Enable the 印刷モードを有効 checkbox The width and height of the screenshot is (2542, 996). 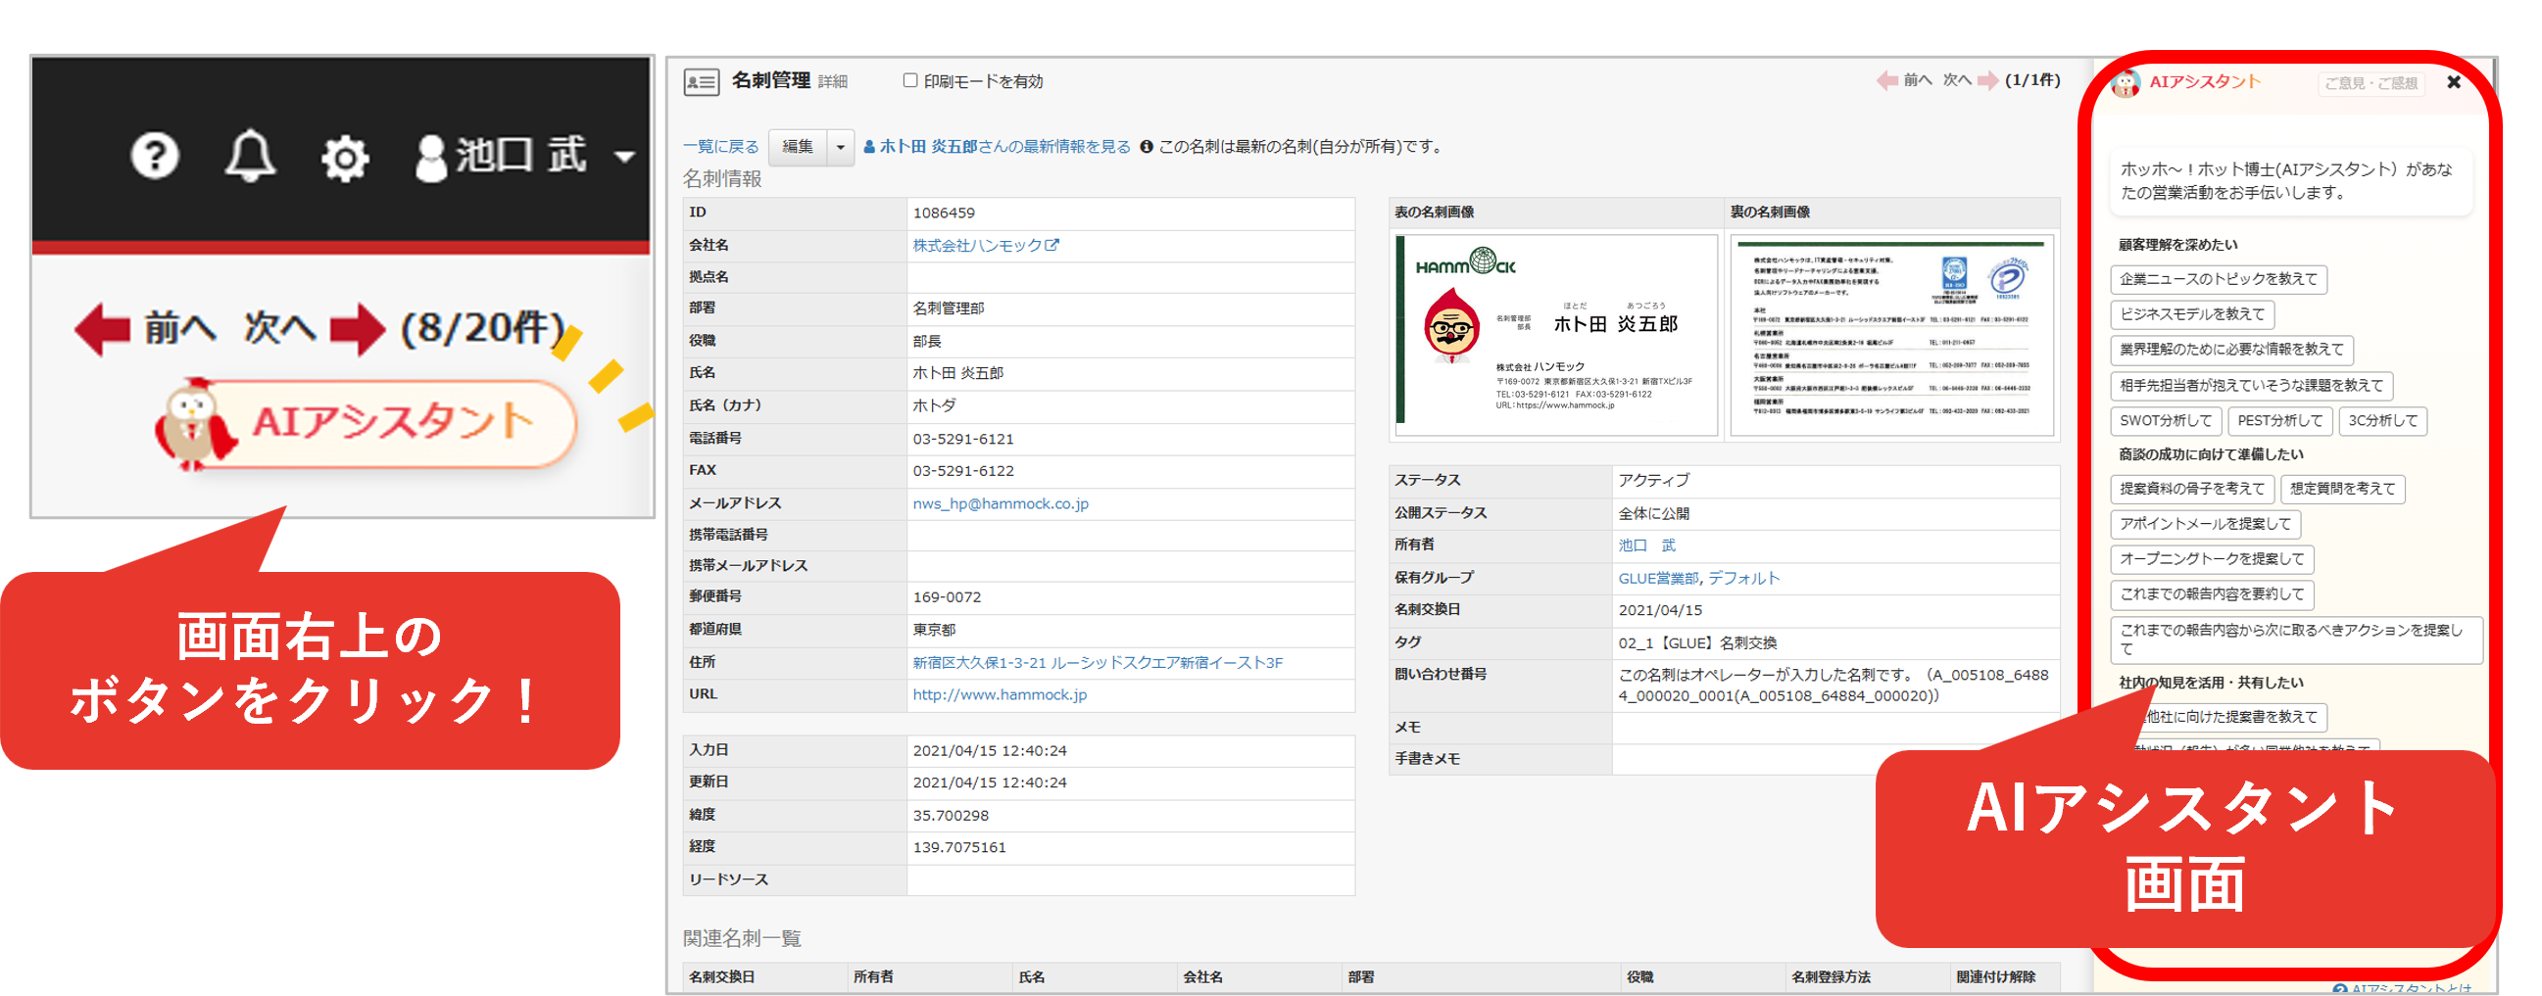[909, 81]
